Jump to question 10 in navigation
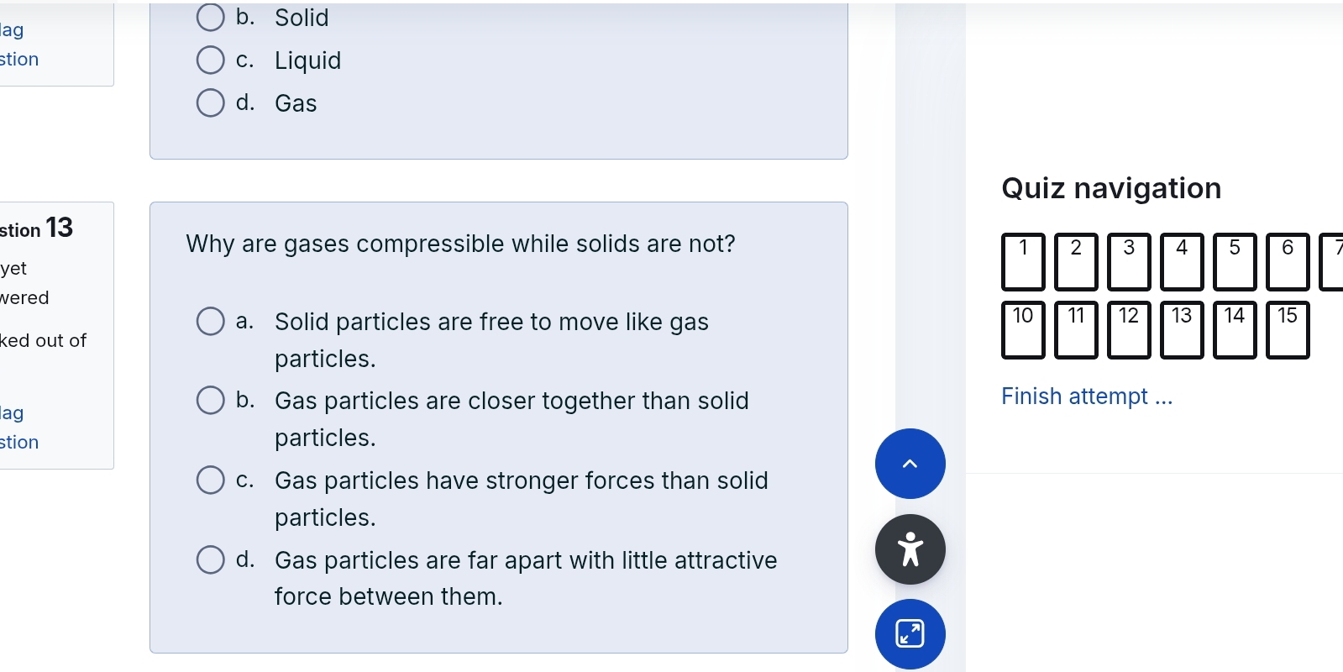This screenshot has width=1343, height=672. tap(1023, 330)
